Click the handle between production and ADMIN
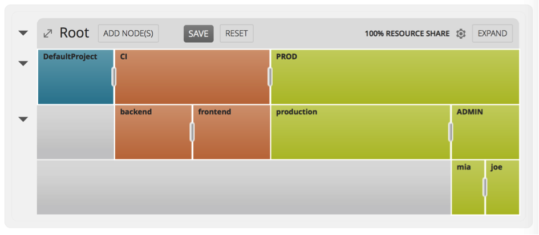The image size is (539, 235). [451, 132]
